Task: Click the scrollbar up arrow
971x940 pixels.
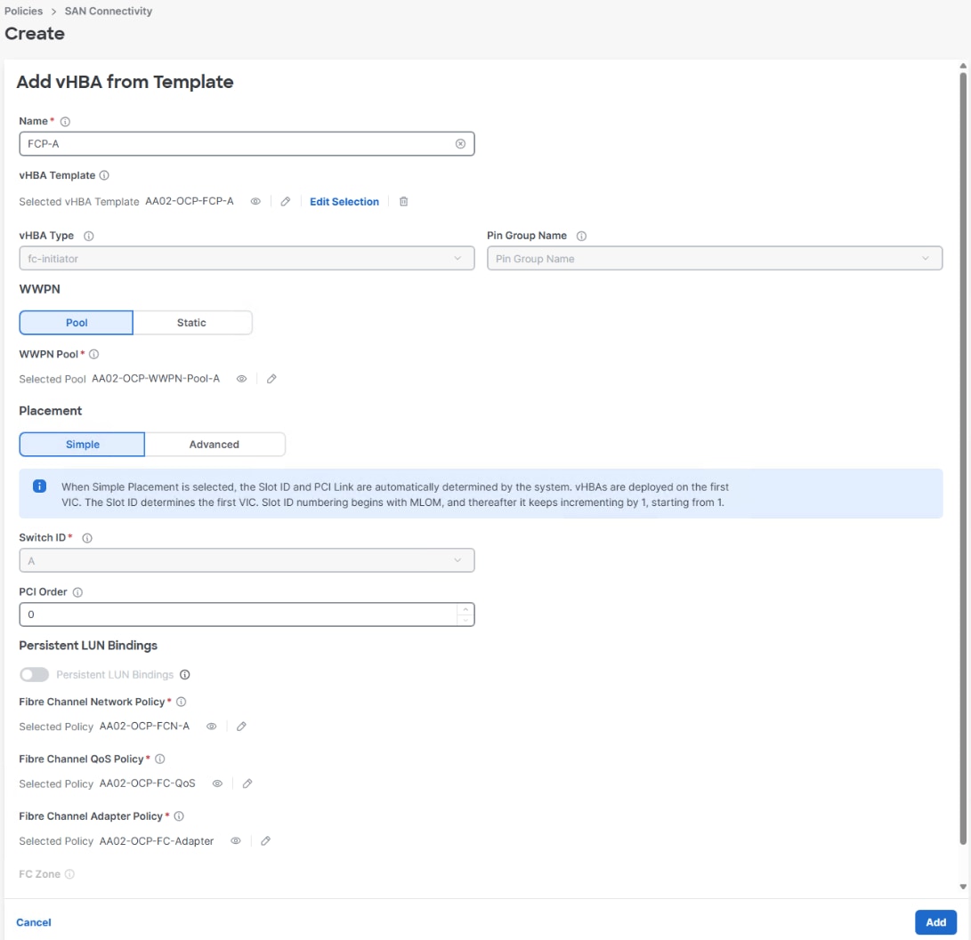Action: click(x=963, y=66)
